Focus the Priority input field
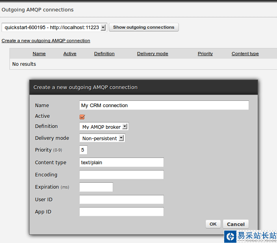The height and width of the screenshot is (243, 277). [x=83, y=150]
